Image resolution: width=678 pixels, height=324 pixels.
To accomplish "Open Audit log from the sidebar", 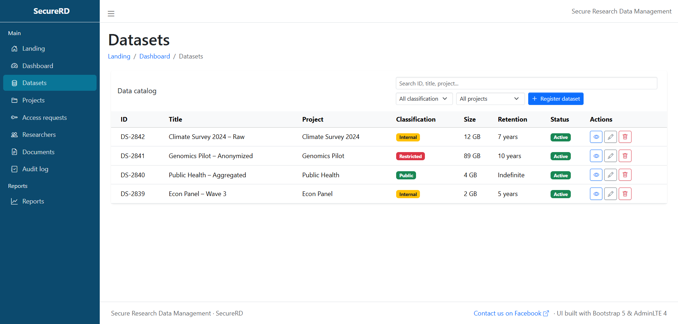I will point(35,169).
